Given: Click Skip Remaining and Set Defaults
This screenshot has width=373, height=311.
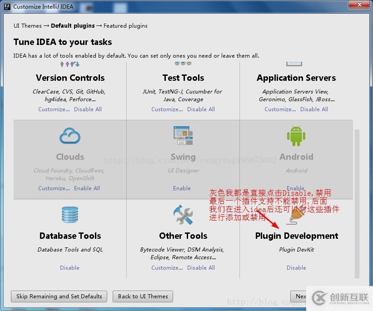Looking at the screenshot, I should point(59,296).
